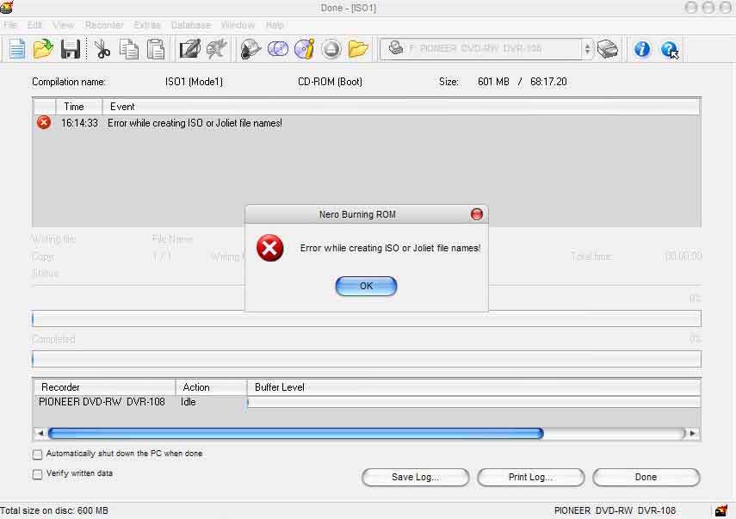The height and width of the screenshot is (519, 736).
Task: Click the Burn compilation icon
Action: point(250,49)
